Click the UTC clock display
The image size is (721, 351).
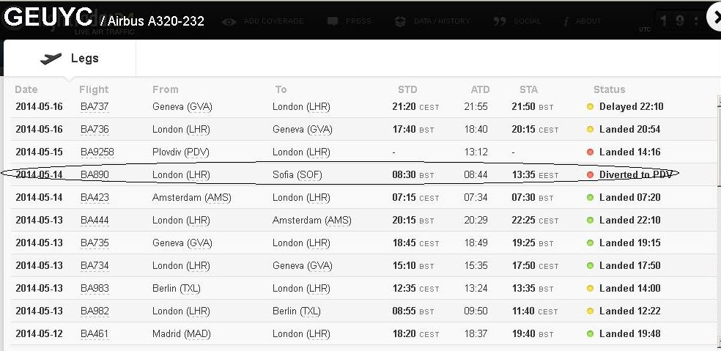point(681,22)
